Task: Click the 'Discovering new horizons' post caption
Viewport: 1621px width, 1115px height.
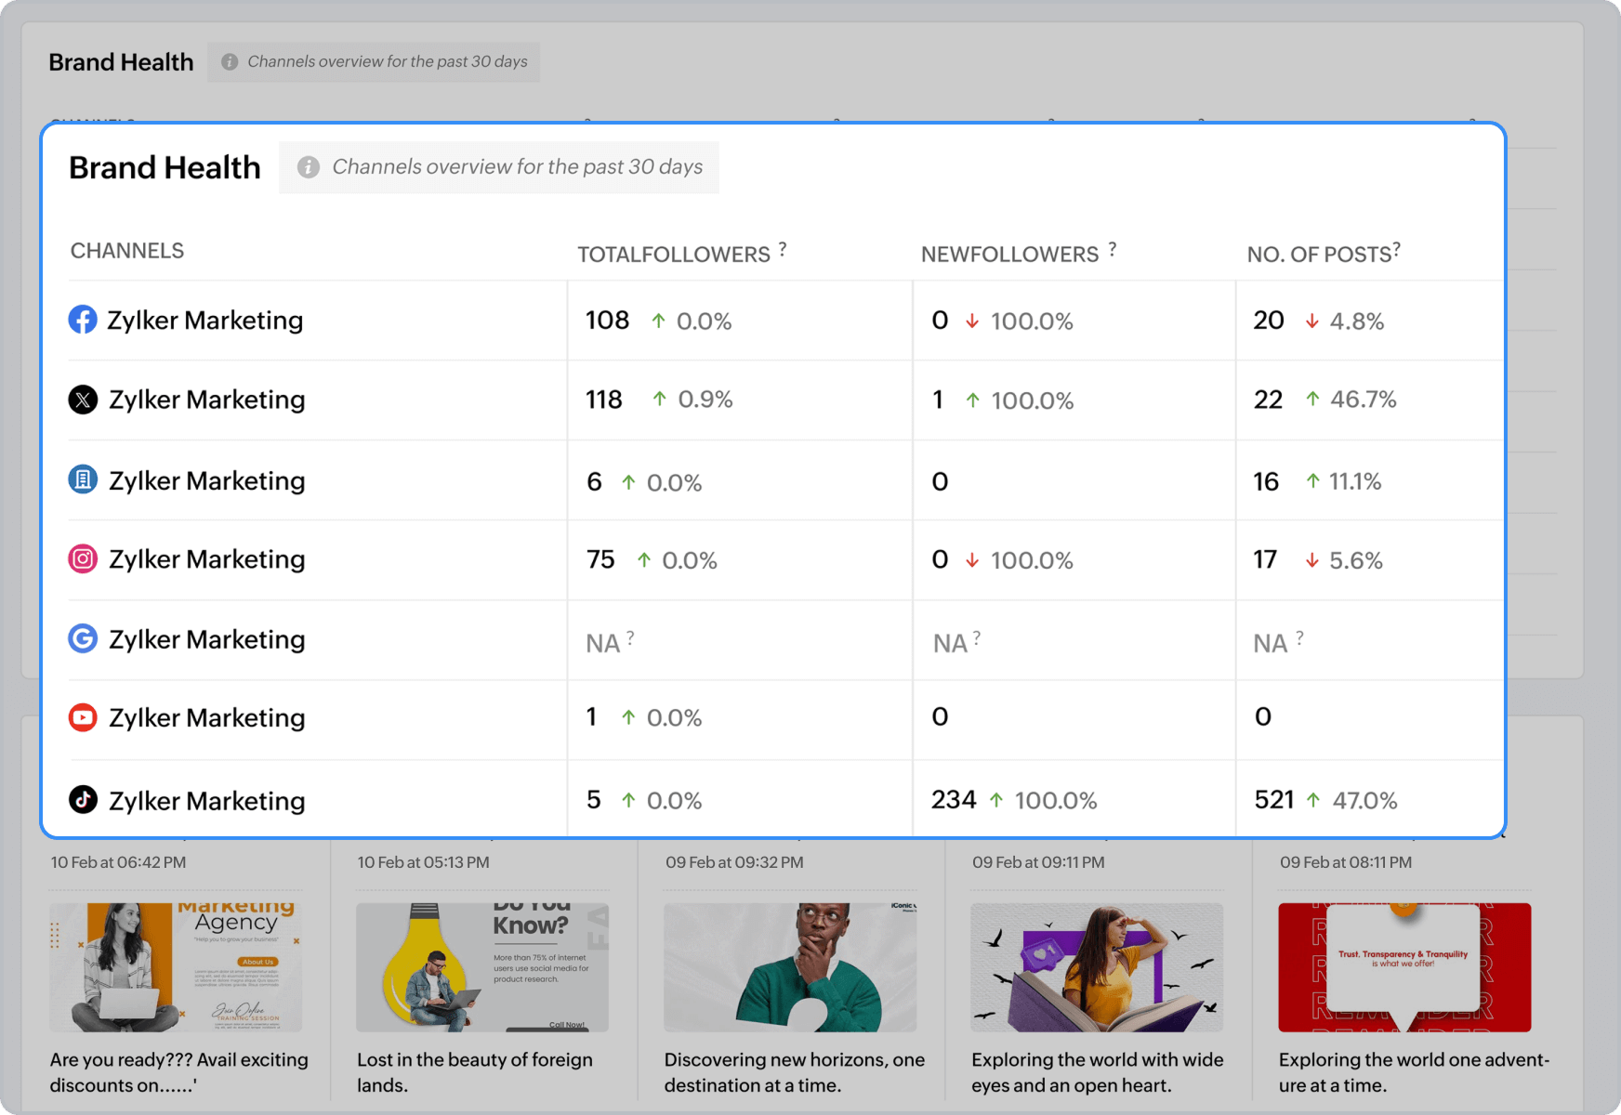Action: pos(794,1072)
